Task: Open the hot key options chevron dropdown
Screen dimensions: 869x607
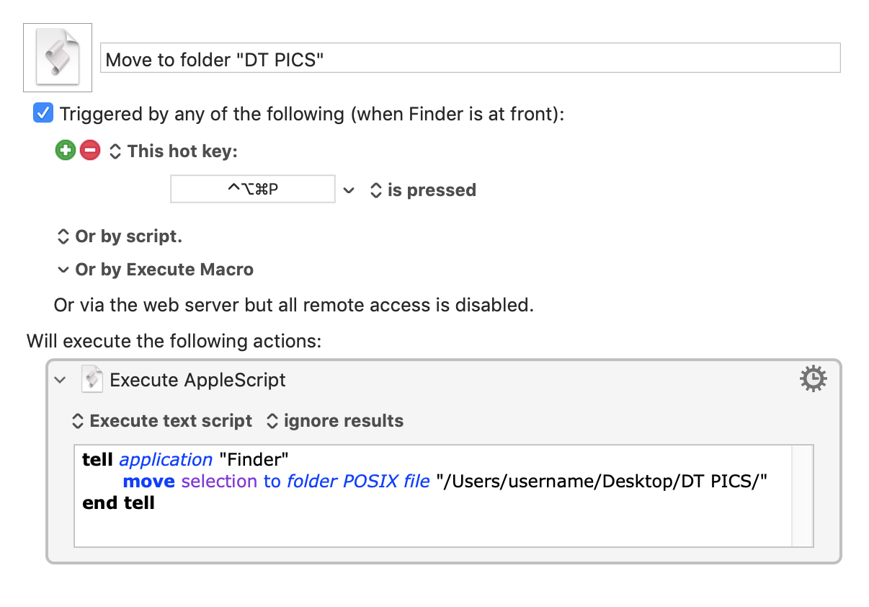Action: pyautogui.click(x=349, y=190)
